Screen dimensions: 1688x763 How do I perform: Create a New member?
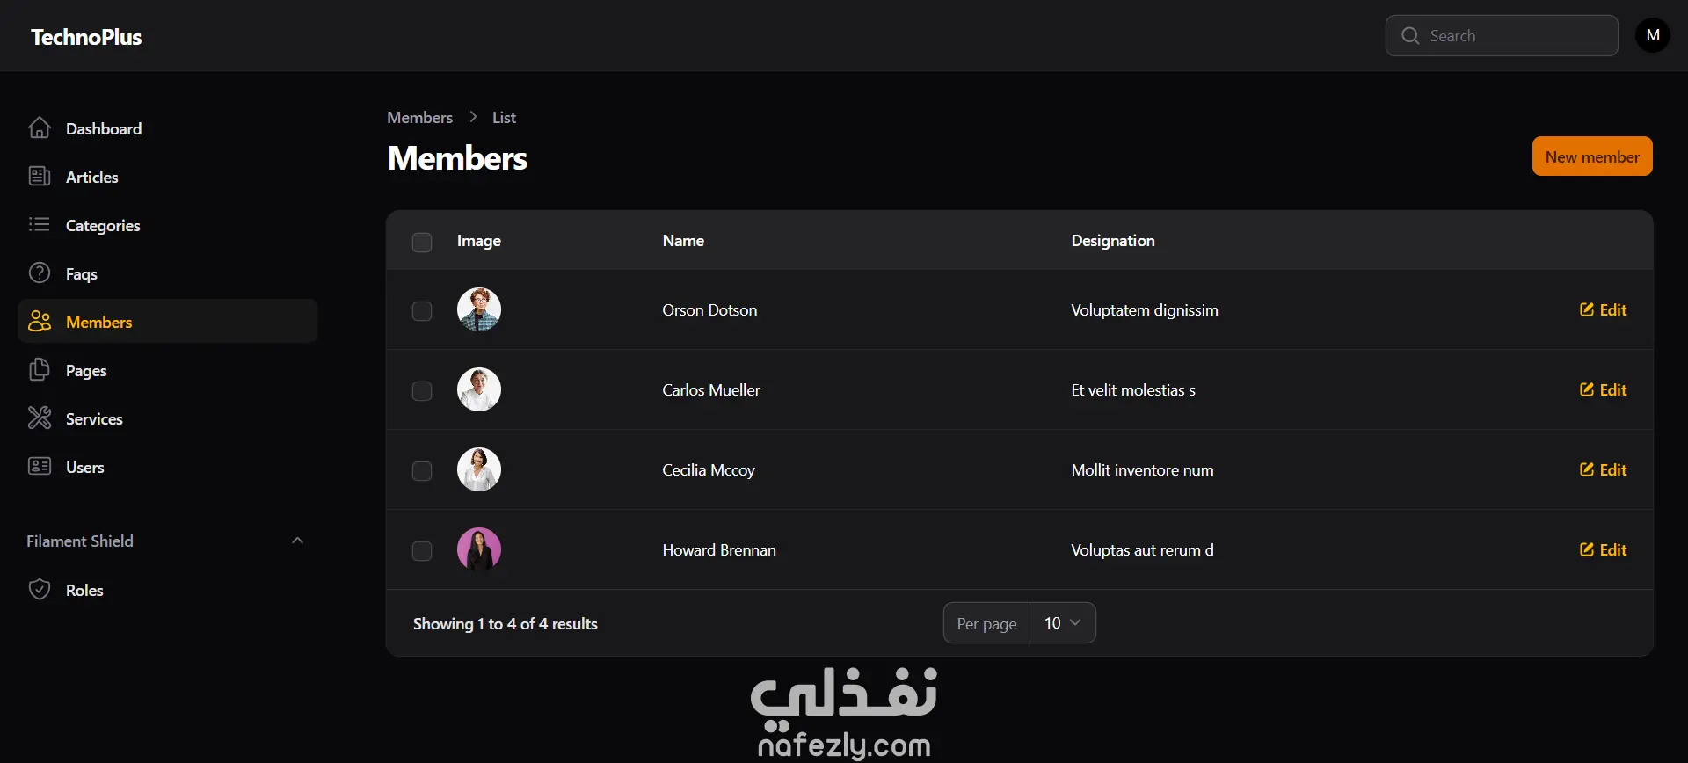point(1592,156)
